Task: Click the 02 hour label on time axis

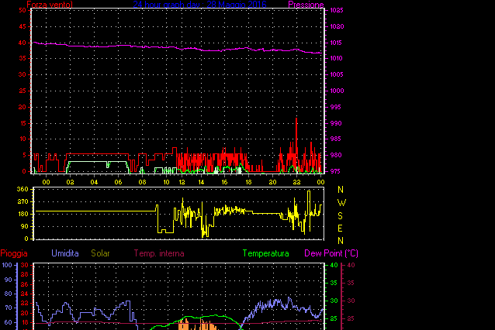Action: [70, 182]
